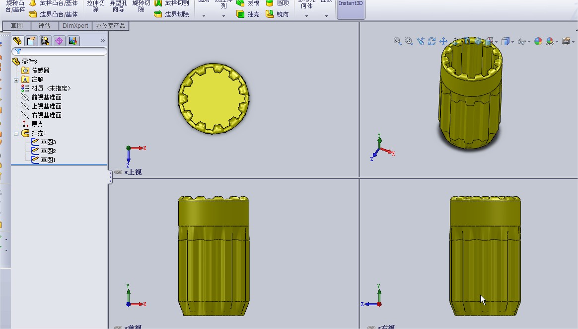This screenshot has height=329, width=578.
Task: Select the Pan view tool
Action: (443, 41)
